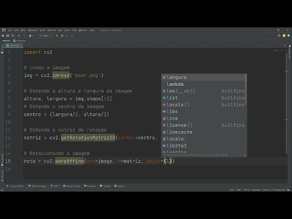Click the read-only lock status icon
292x219 pixels.
pos(288,190)
